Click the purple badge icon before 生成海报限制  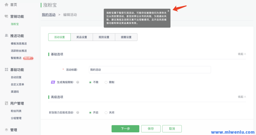tap(53, 82)
